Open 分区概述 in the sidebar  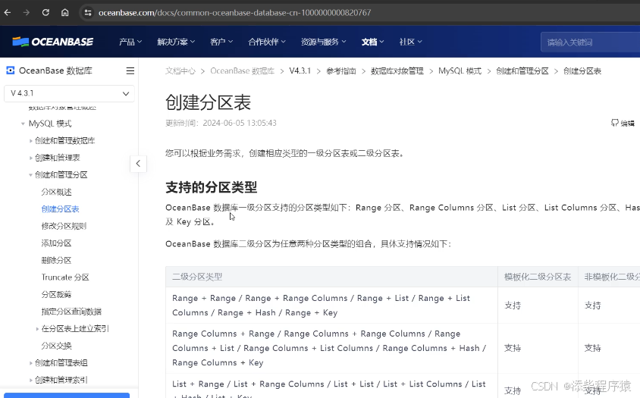56,192
